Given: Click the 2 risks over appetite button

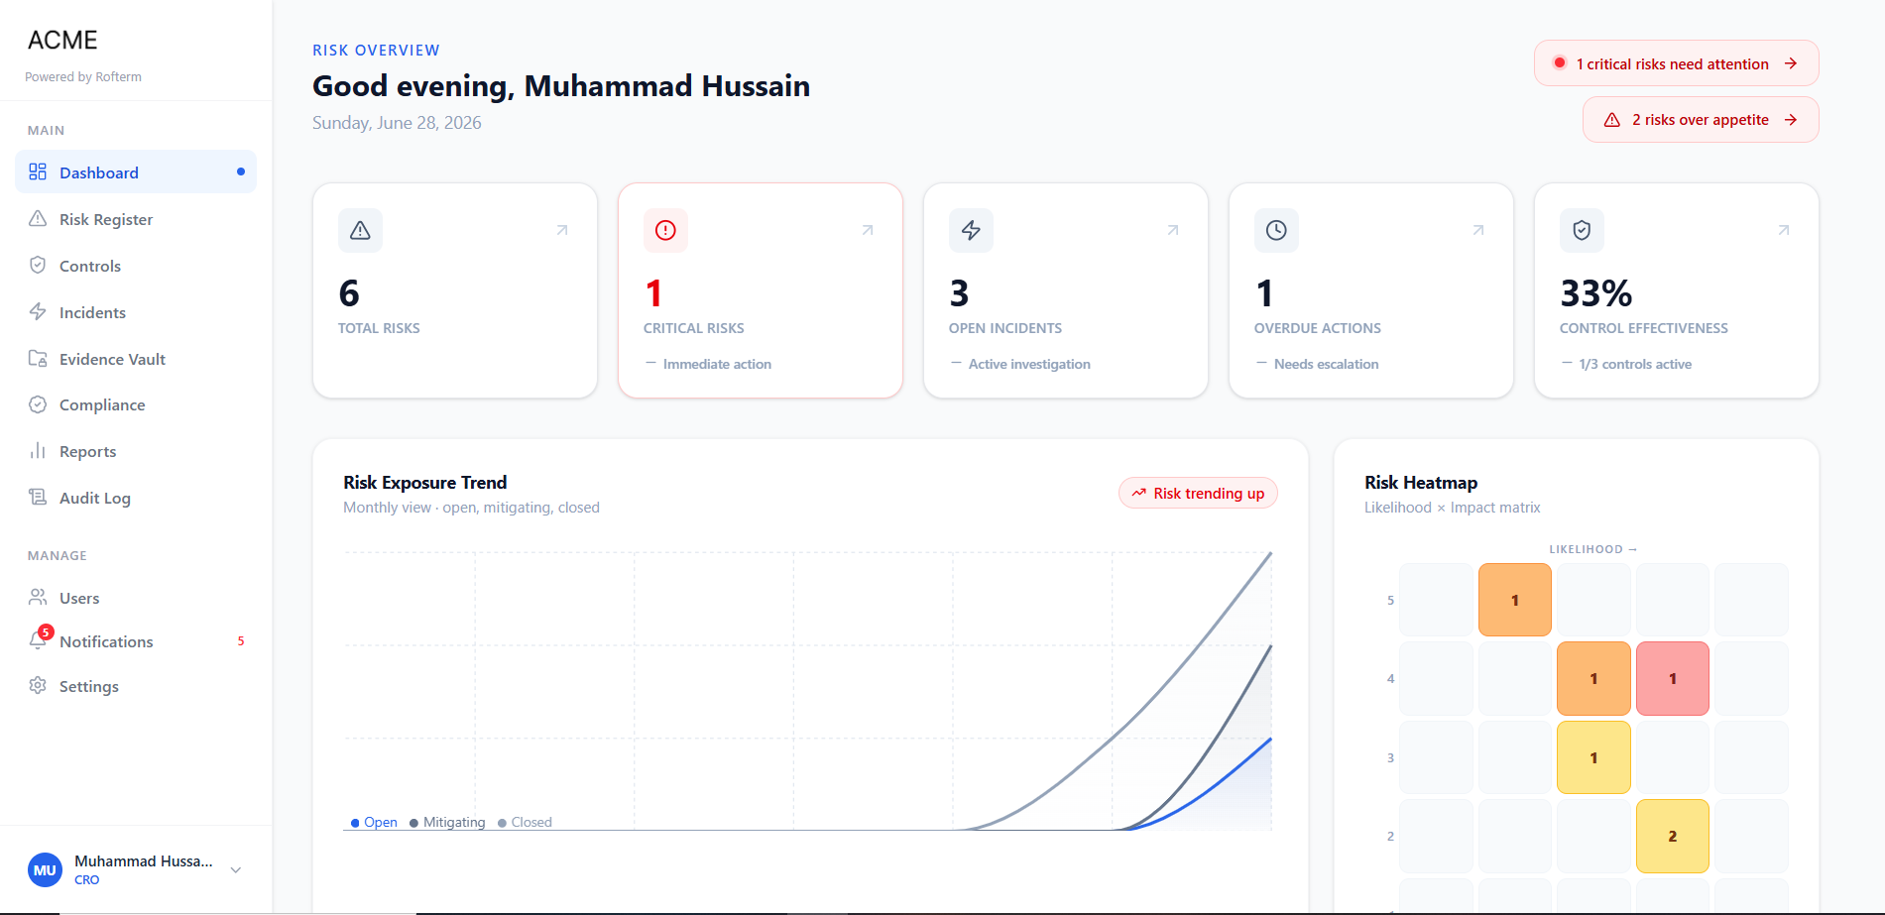Looking at the screenshot, I should (x=1701, y=120).
